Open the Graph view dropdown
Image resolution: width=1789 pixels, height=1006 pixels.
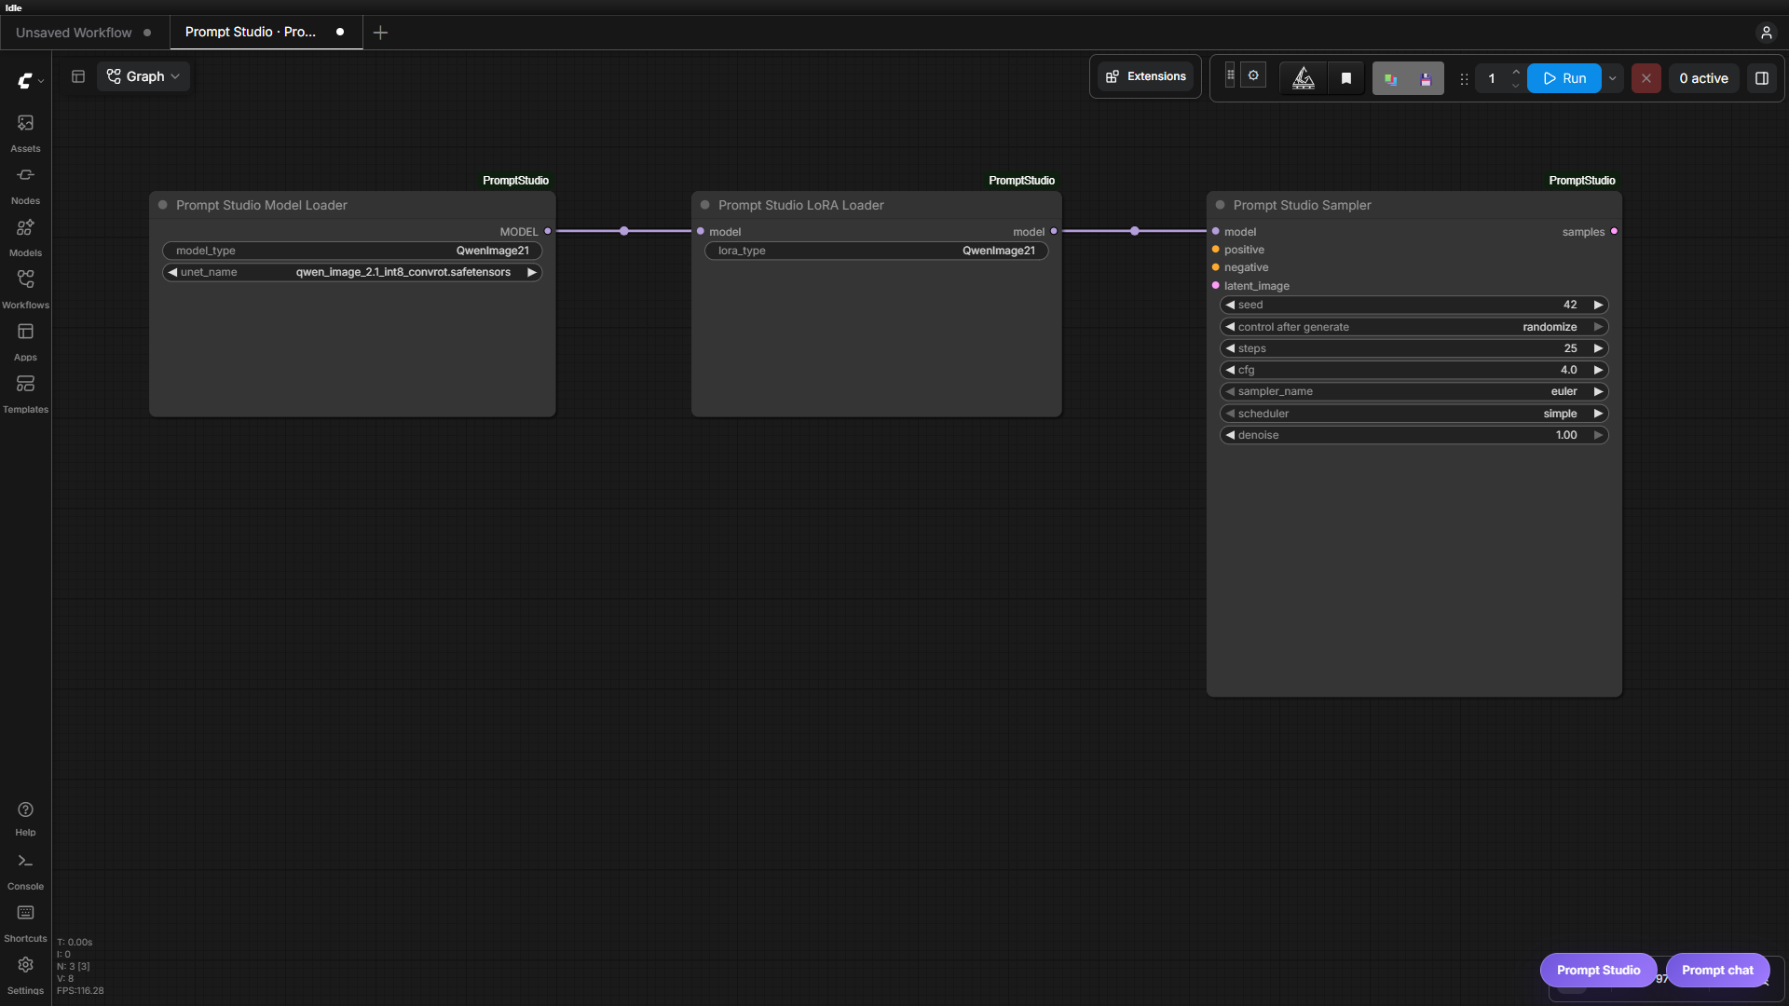[x=143, y=76]
